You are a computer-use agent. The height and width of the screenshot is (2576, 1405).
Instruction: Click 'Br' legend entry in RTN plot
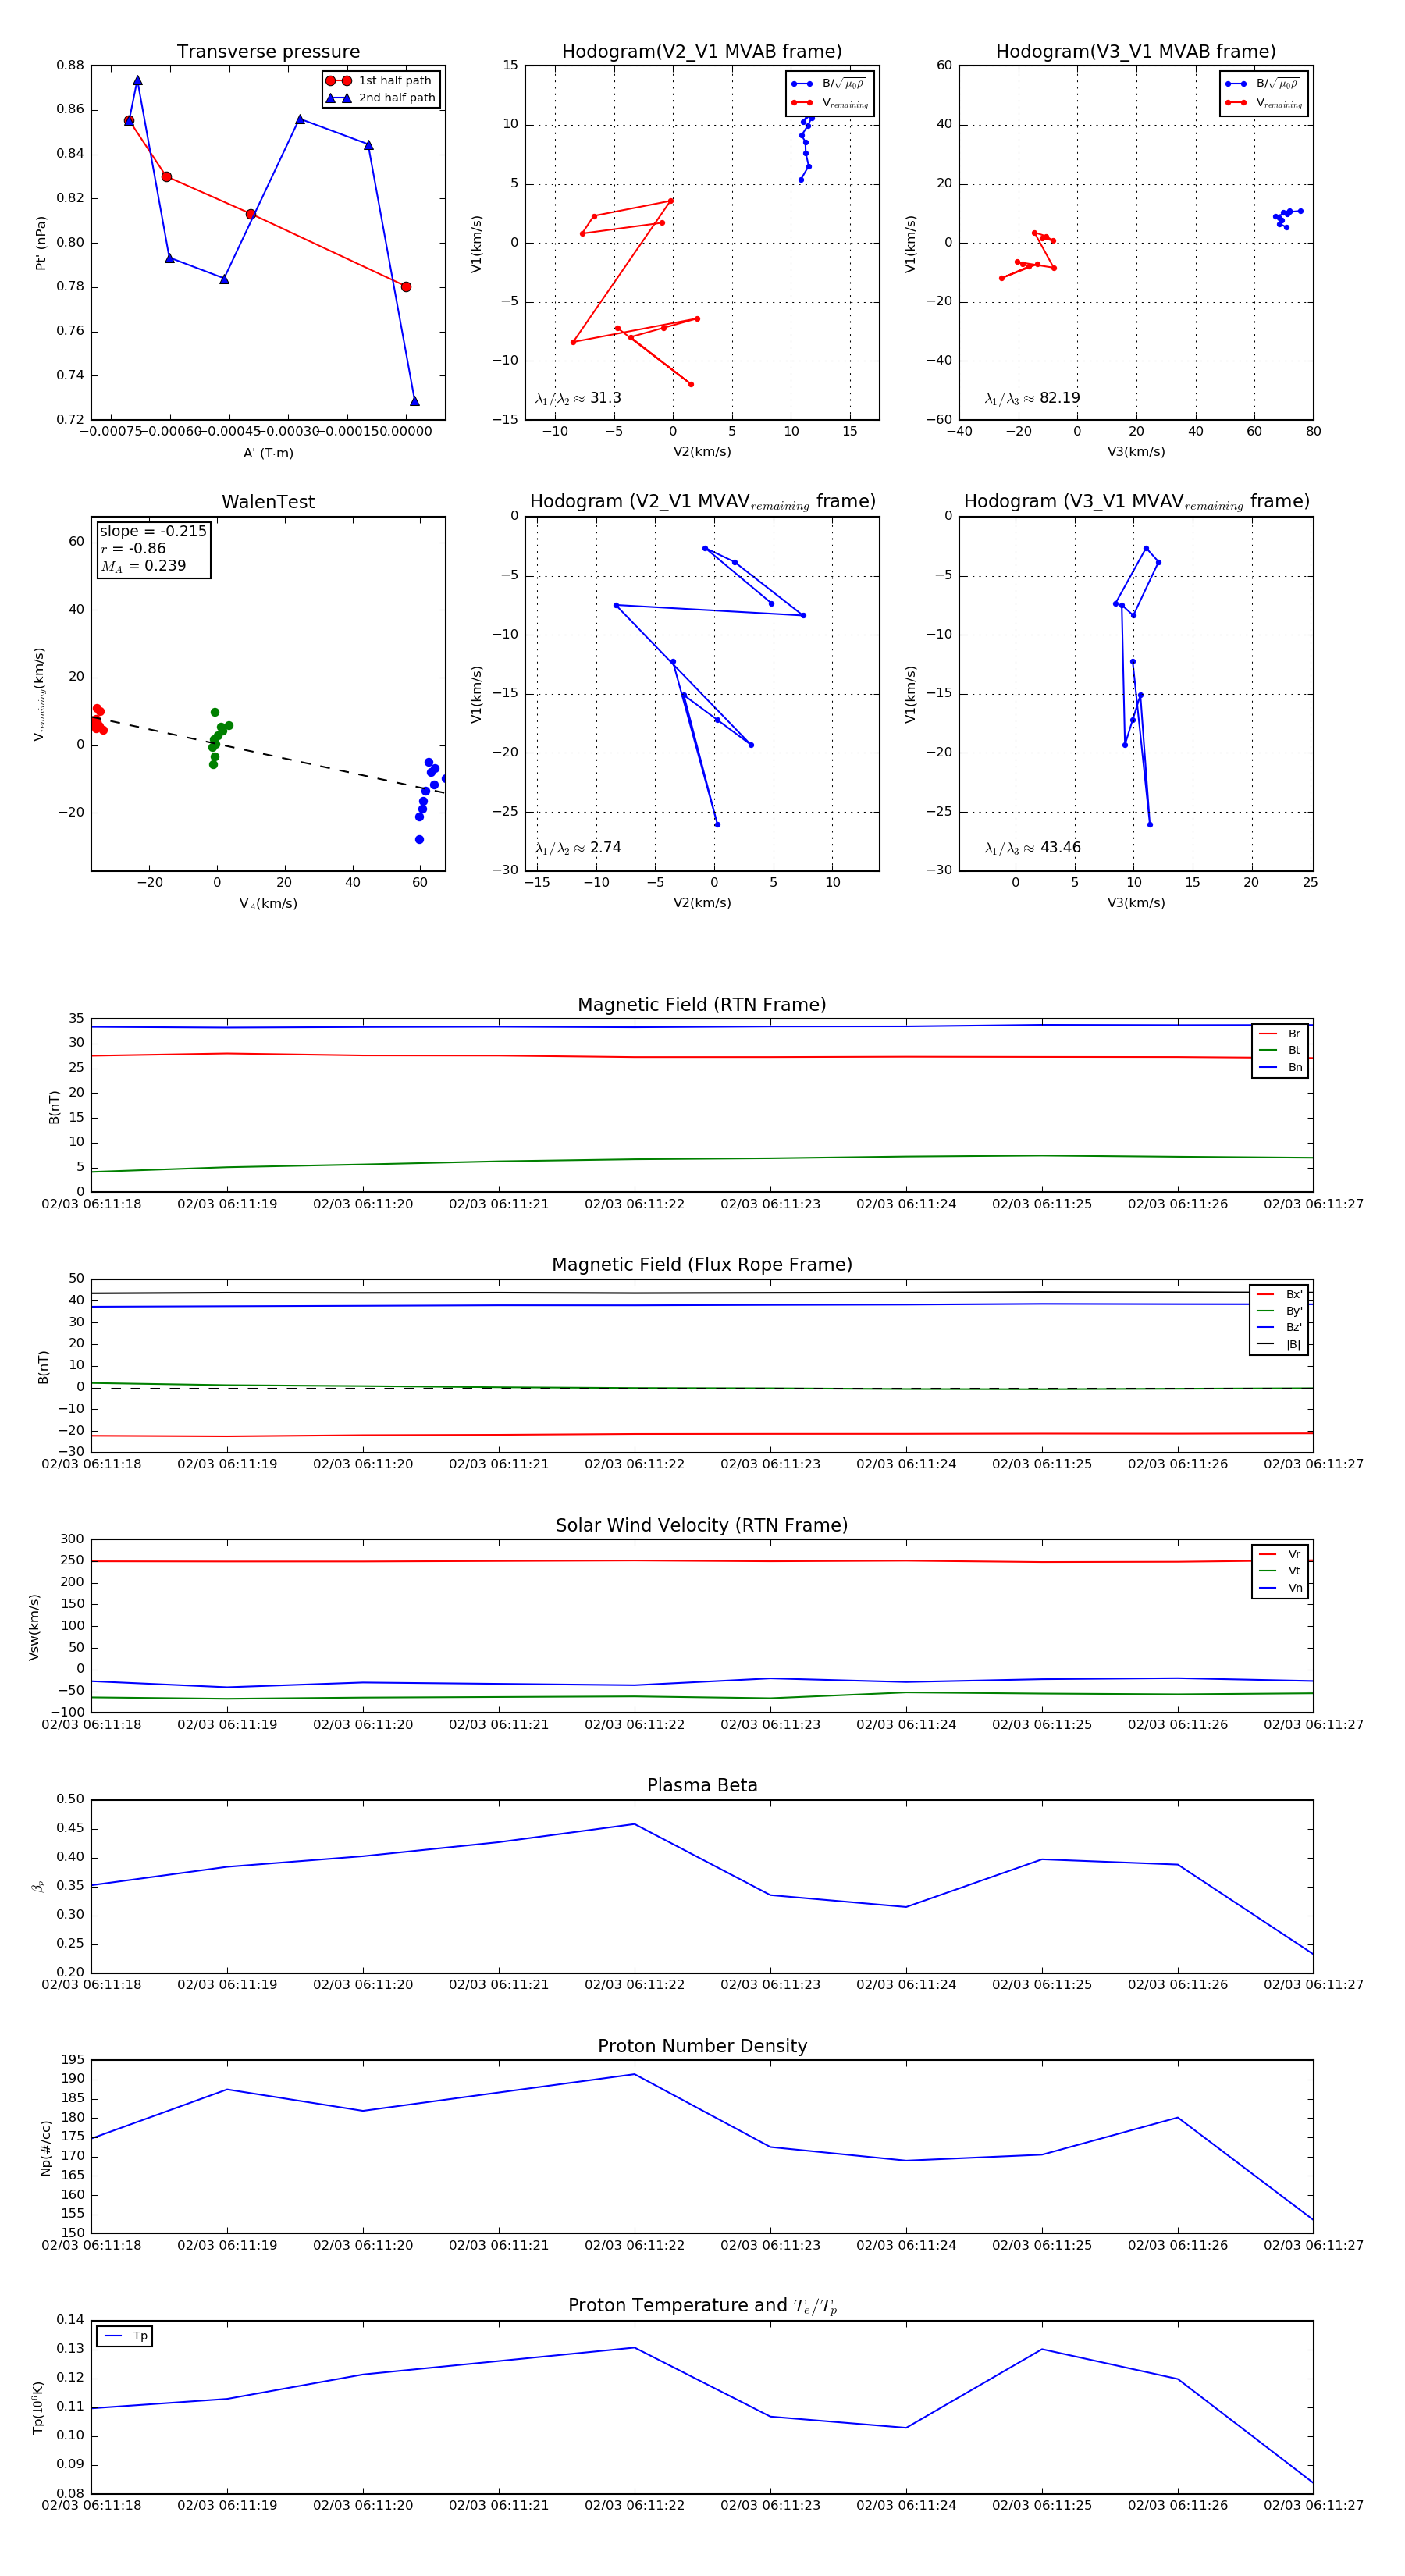coord(1281,1034)
